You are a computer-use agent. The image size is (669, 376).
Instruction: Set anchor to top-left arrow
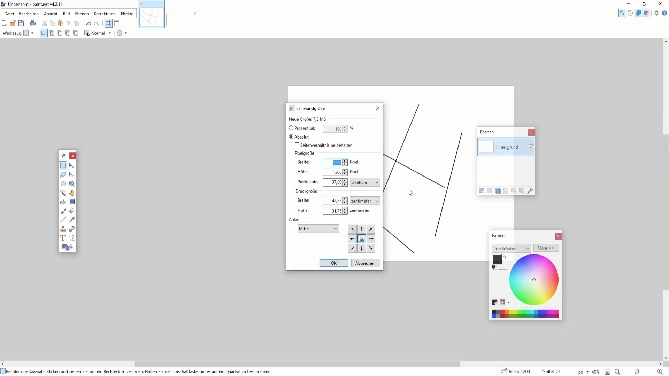coord(353,229)
